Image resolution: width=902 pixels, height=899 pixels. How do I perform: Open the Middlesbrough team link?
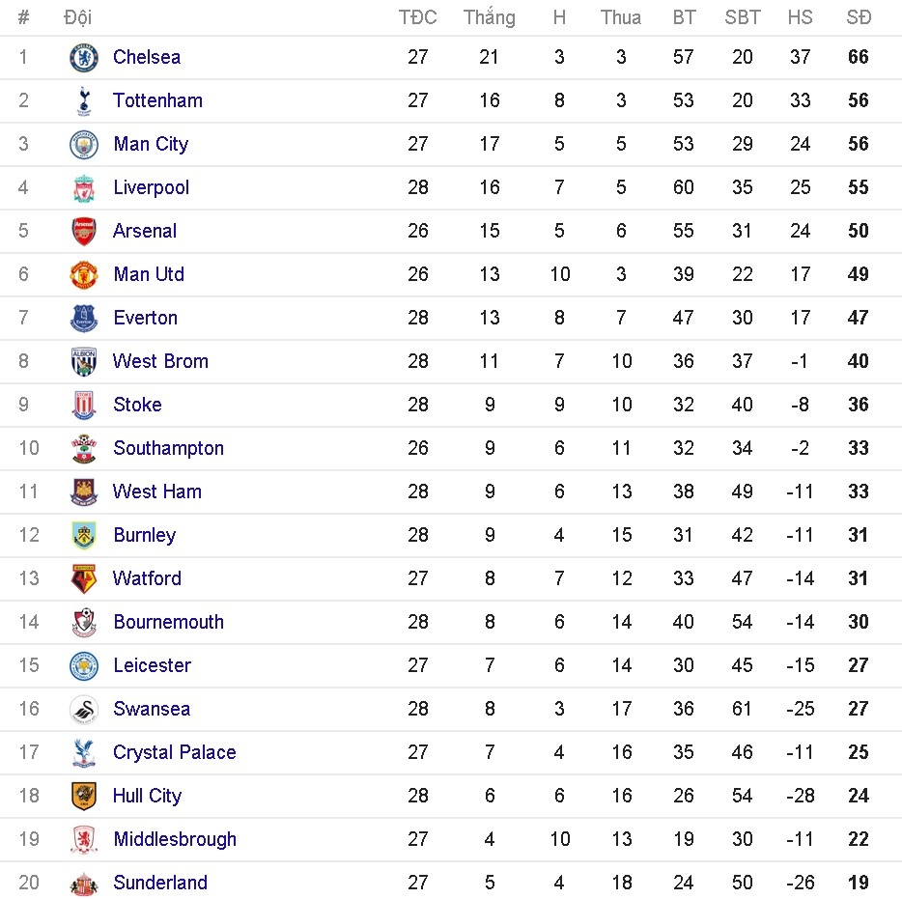[x=175, y=839]
